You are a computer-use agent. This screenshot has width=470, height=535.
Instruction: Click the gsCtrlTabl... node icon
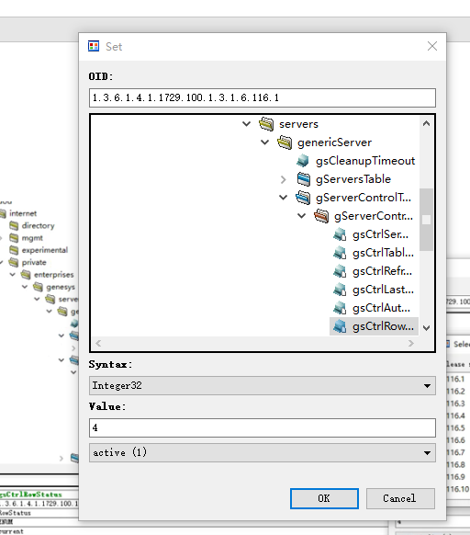tap(340, 253)
